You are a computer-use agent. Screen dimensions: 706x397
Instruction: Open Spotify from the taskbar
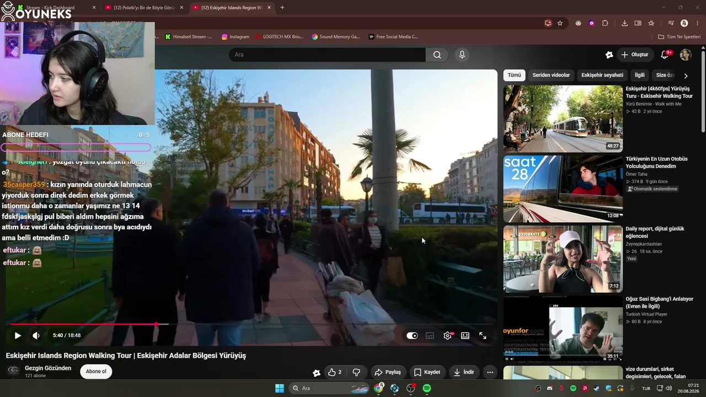[427, 388]
